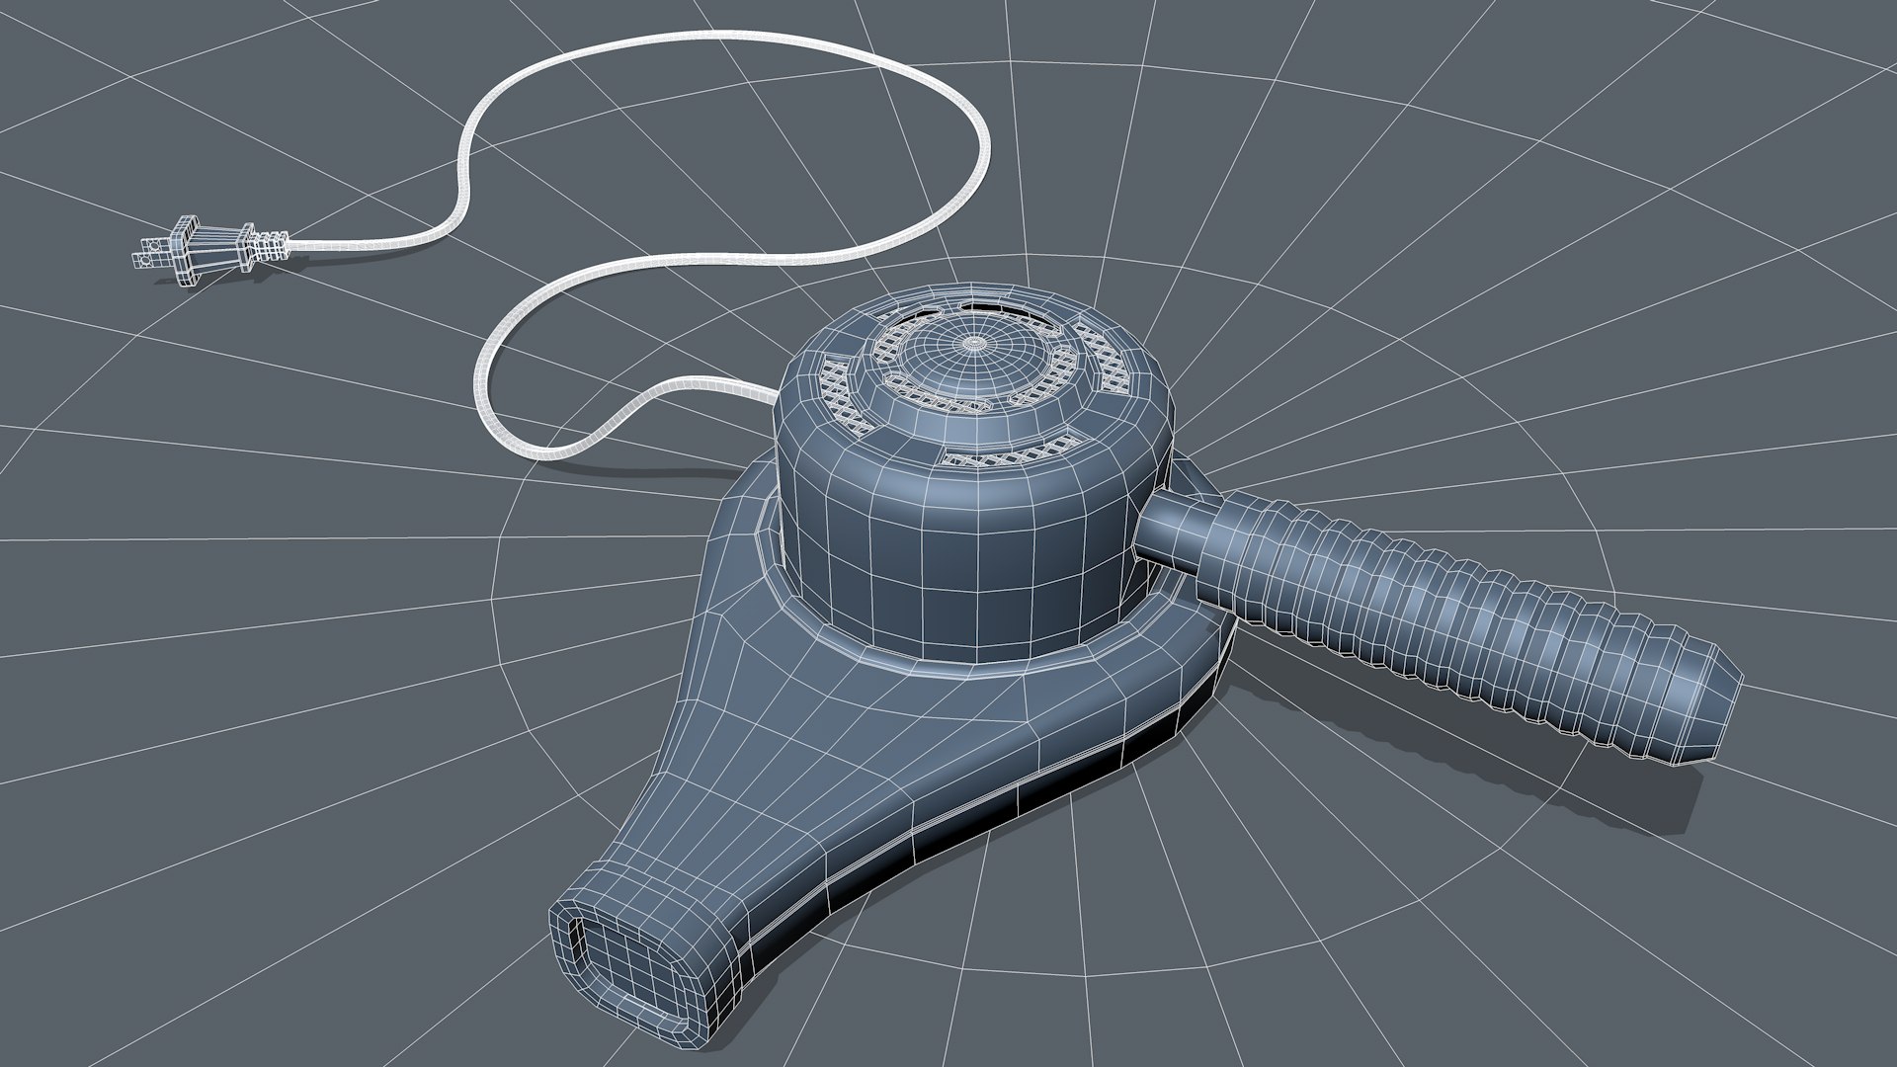Viewport: 1897px width, 1067px height.
Task: Select the power plug at the cord end
Action: click(x=211, y=252)
